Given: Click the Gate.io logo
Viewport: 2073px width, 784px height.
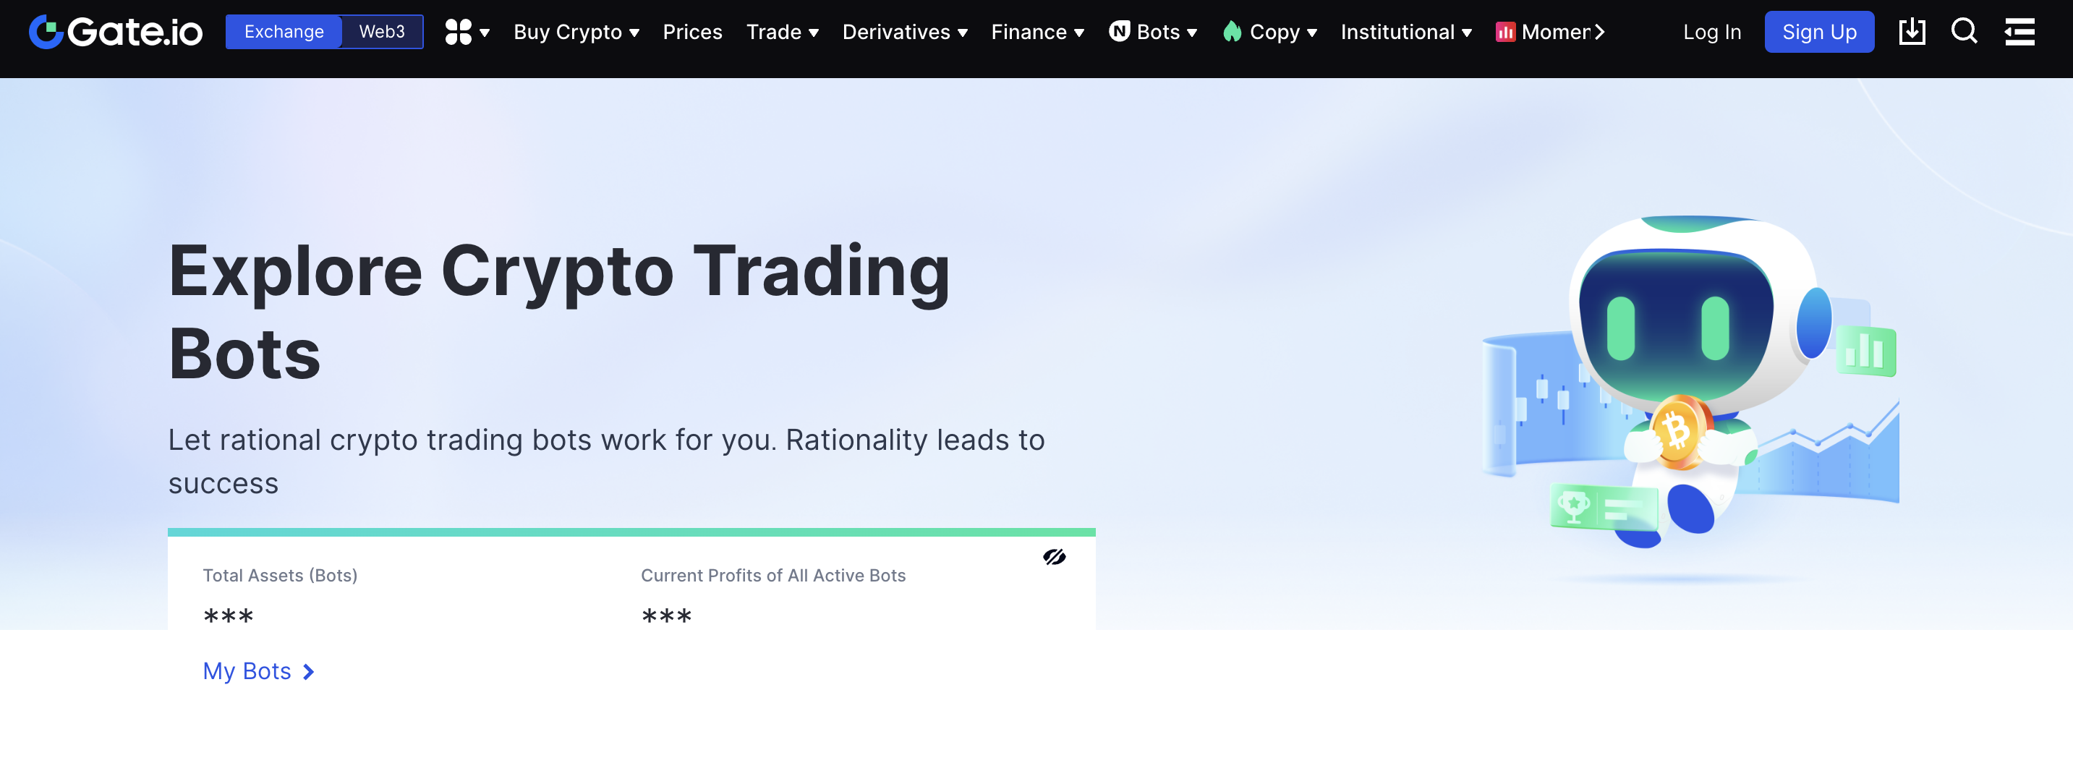Looking at the screenshot, I should (116, 33).
